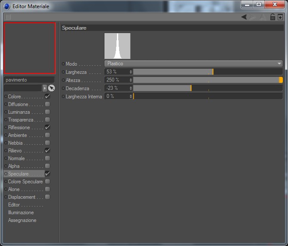Click the blue Cinema 4D title bar icon

pyautogui.click(x=7, y=6)
